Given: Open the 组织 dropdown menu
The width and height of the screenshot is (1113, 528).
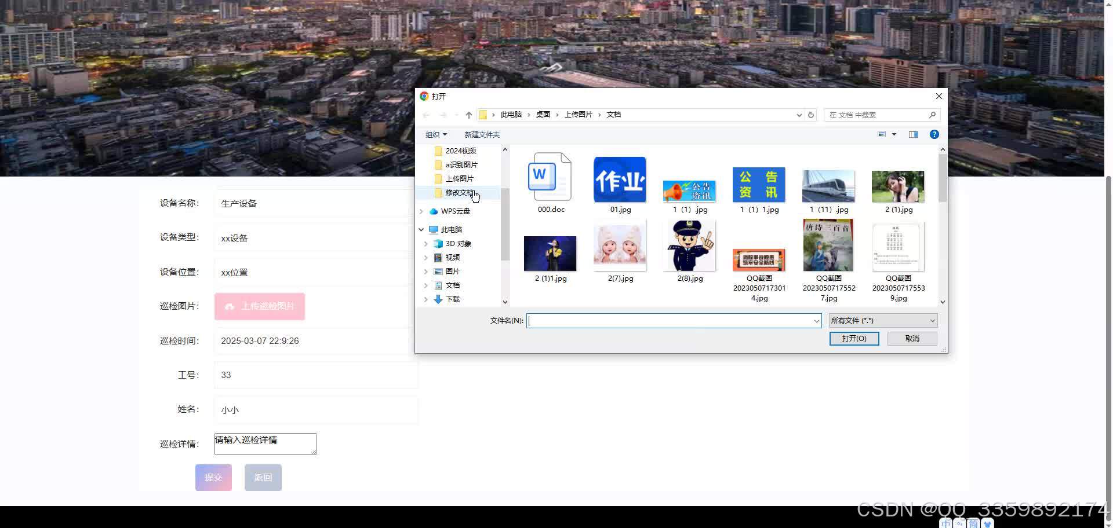Looking at the screenshot, I should pyautogui.click(x=436, y=134).
